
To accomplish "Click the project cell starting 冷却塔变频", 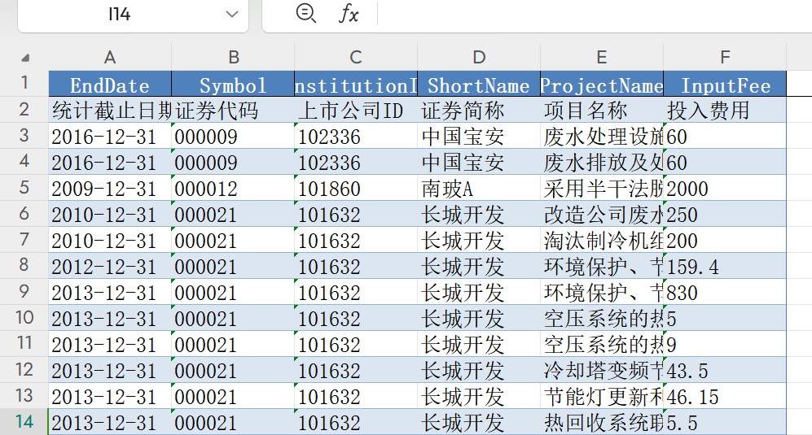I will point(602,370).
